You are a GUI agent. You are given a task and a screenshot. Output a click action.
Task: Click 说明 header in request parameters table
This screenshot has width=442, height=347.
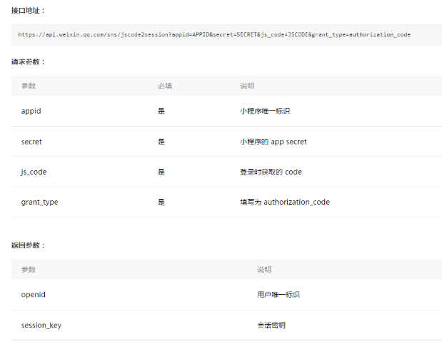(247, 86)
